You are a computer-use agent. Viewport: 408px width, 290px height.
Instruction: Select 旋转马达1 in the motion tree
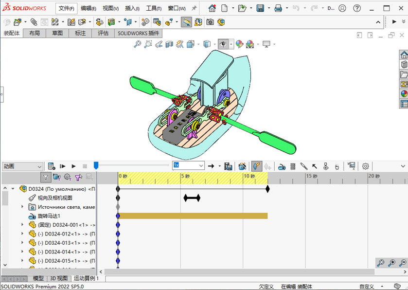coord(49,216)
